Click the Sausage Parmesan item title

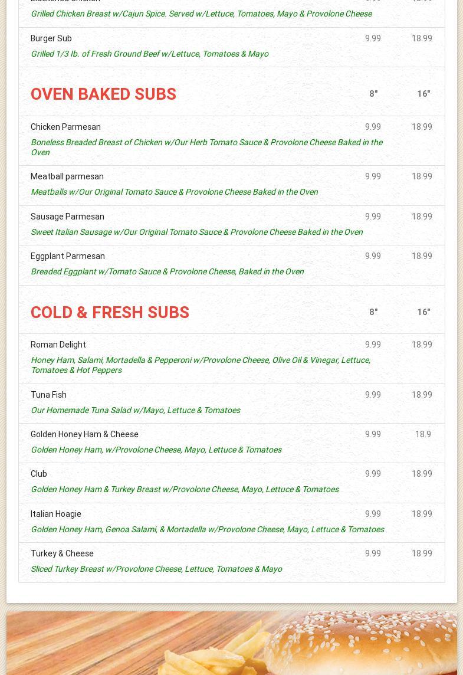click(67, 217)
